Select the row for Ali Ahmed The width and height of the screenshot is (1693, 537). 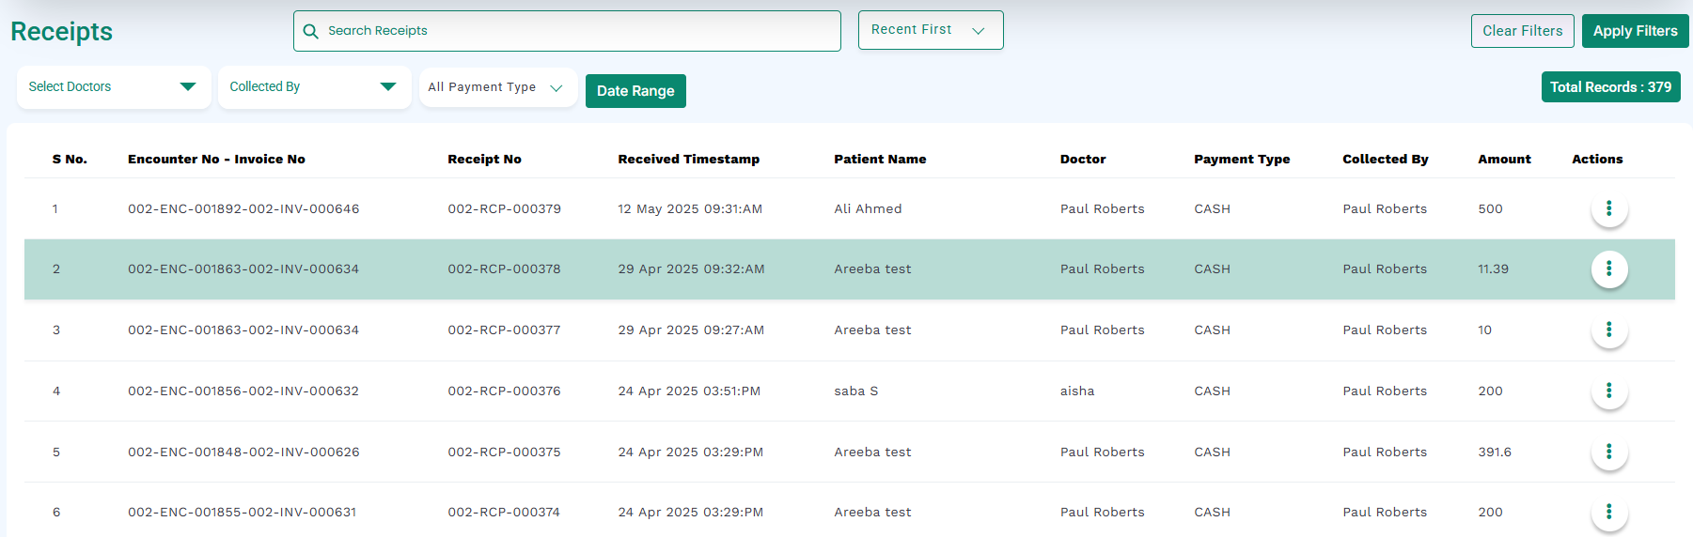(850, 208)
